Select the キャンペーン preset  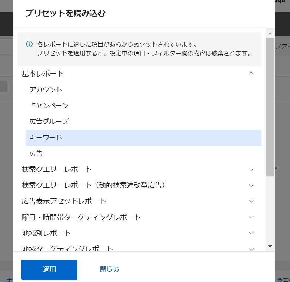coord(49,106)
